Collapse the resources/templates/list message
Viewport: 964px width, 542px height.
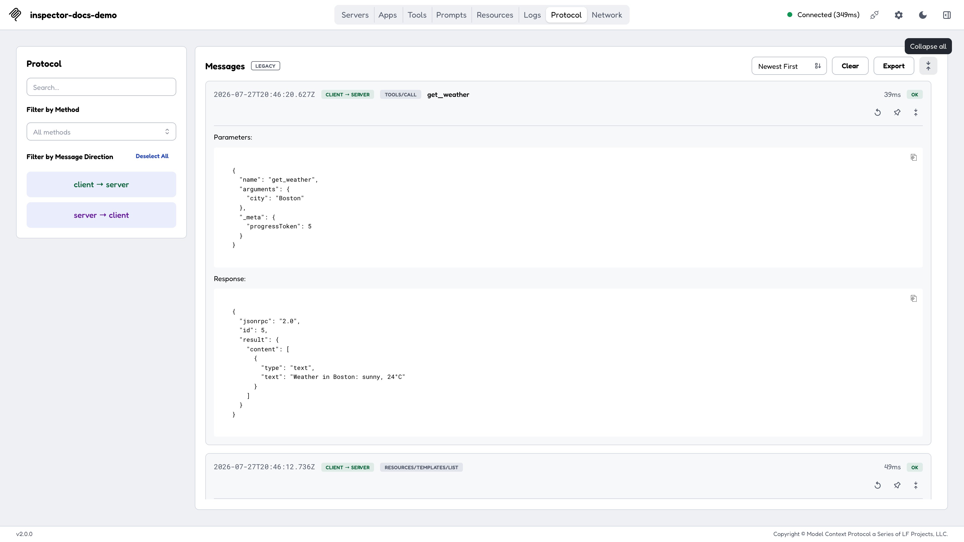pos(916,485)
